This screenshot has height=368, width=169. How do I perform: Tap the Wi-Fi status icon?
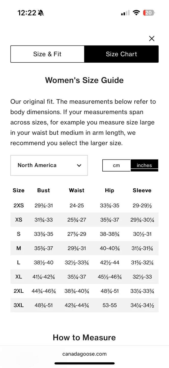(x=136, y=13)
